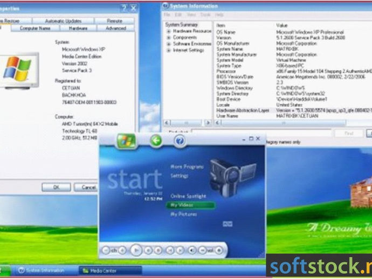Click OK in System Properties

click(56, 187)
